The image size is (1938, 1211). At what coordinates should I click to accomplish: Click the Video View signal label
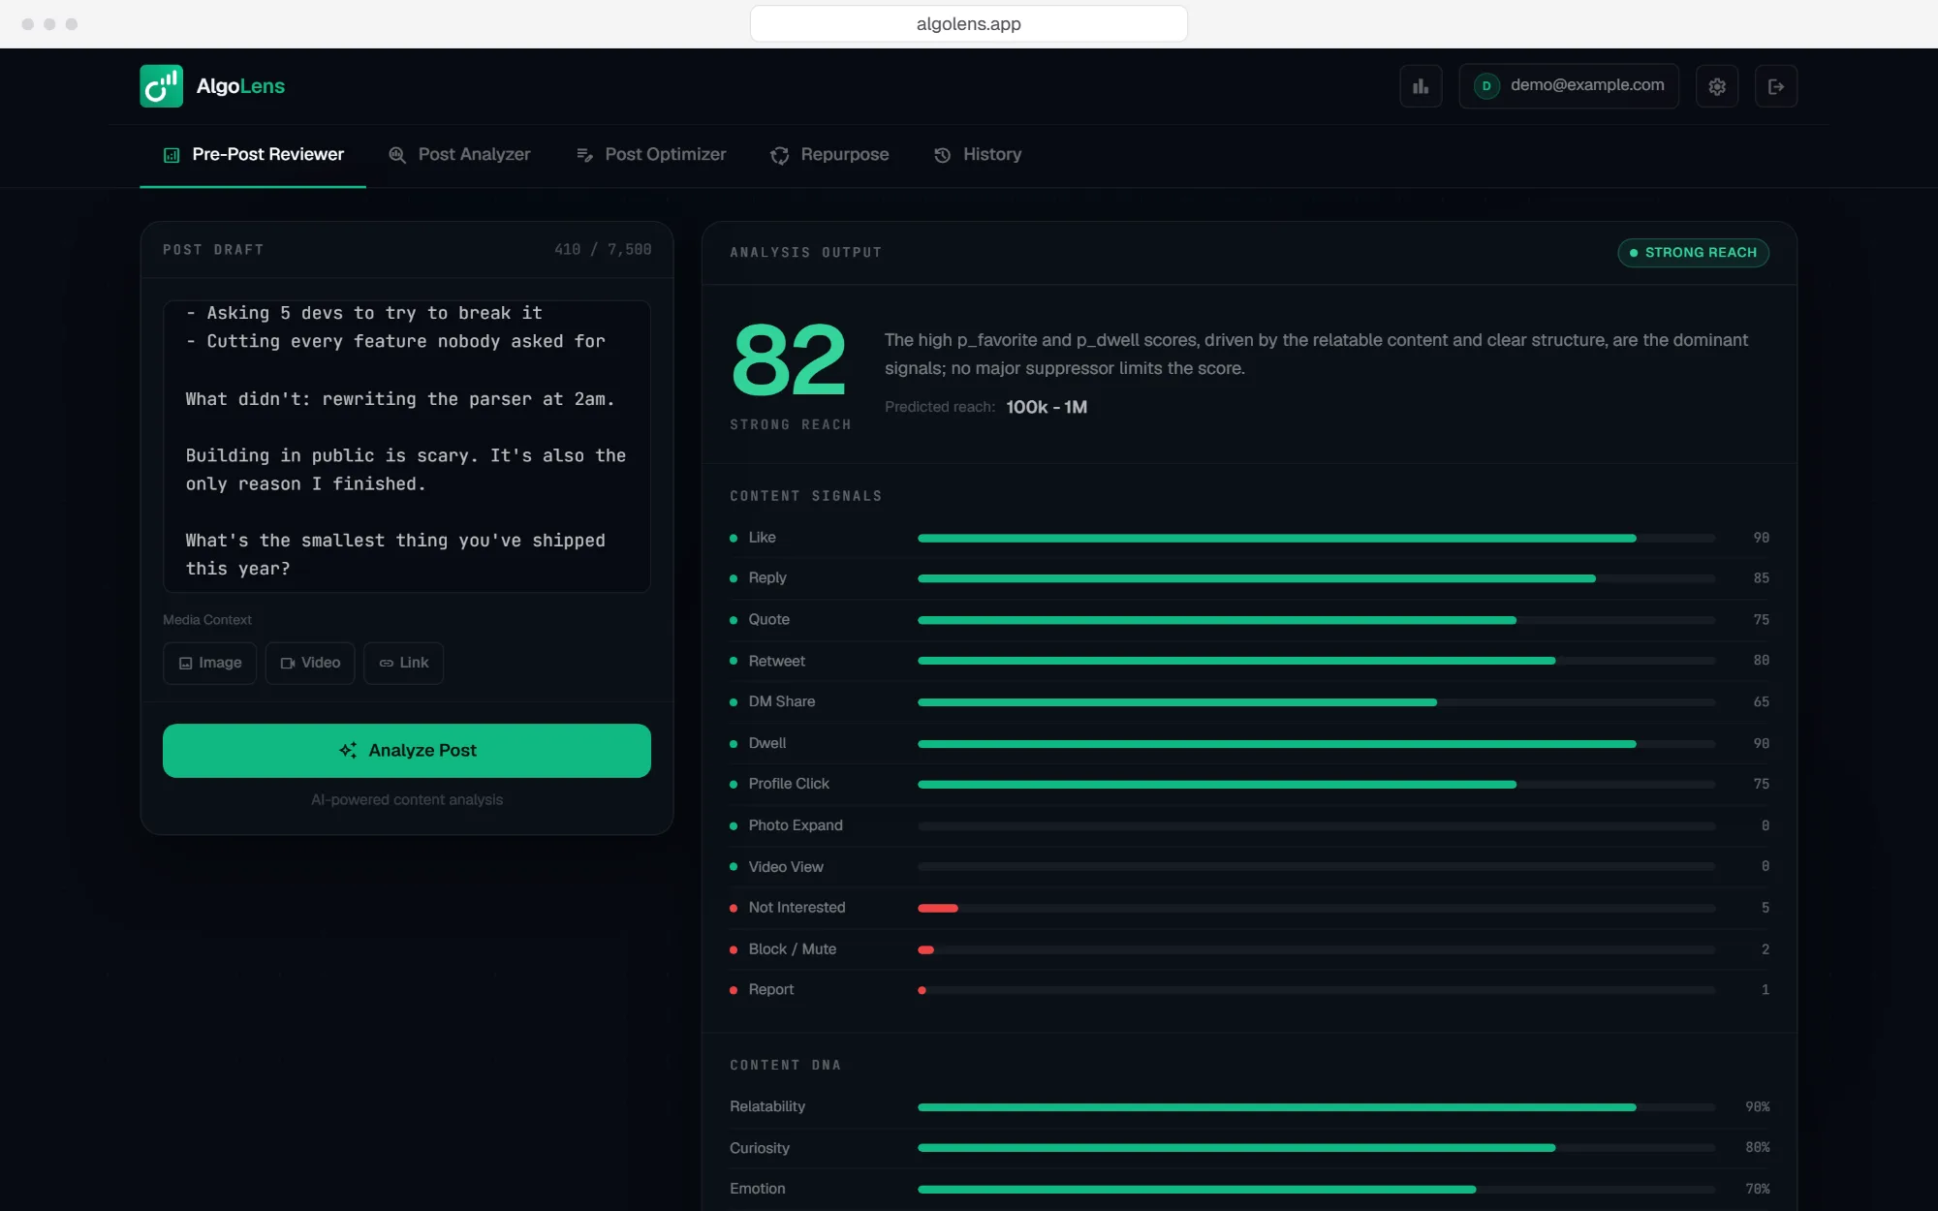(786, 867)
